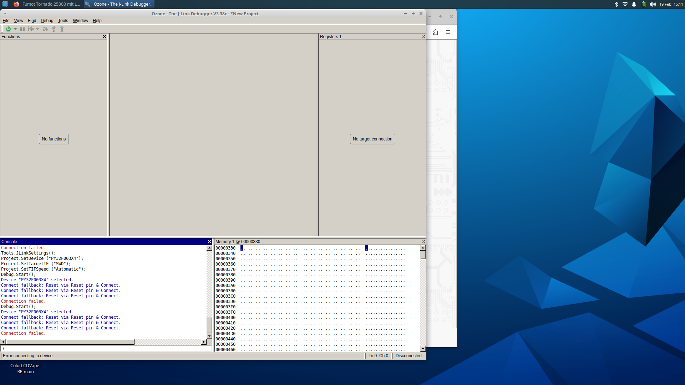Expand the Reset mode dropdown arrow

coord(37,29)
